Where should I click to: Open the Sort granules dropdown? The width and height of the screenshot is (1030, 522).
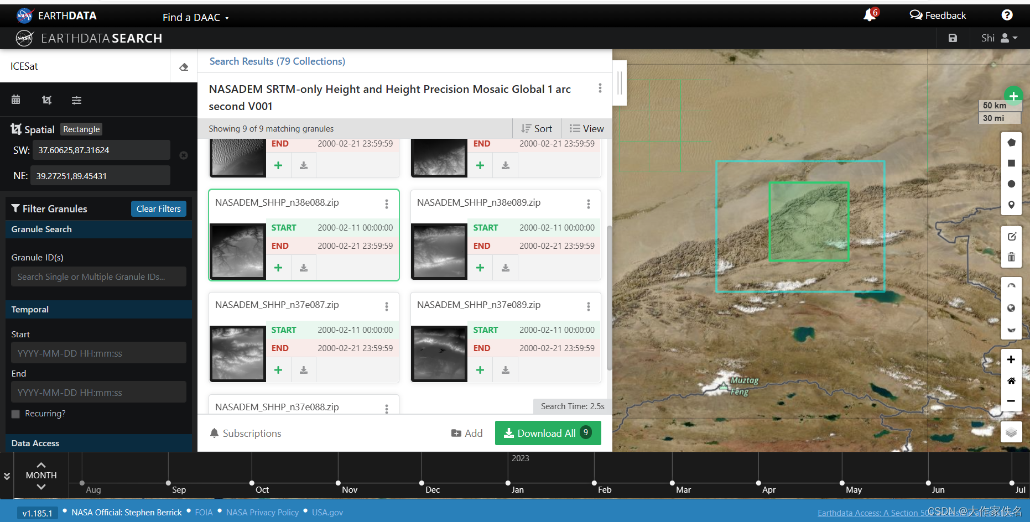click(x=537, y=128)
